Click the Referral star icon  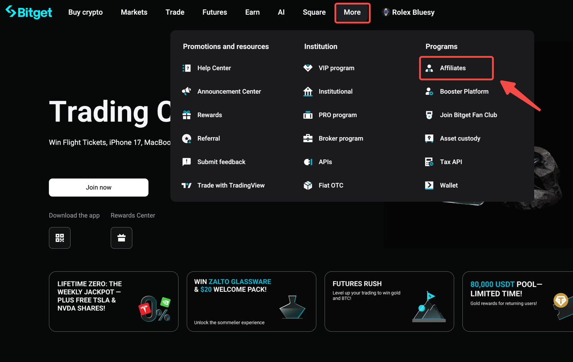pos(187,139)
